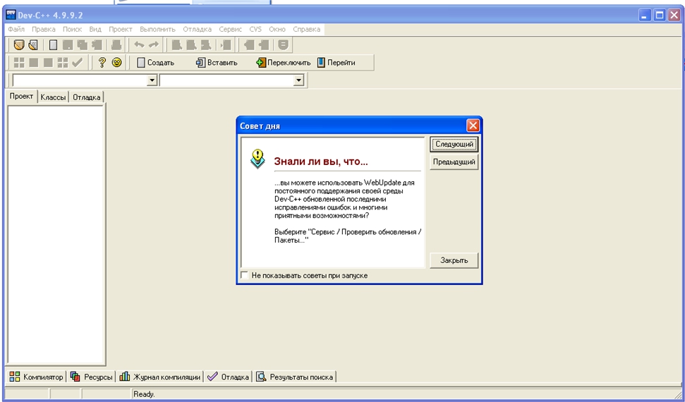685x402 pixels.
Task: Open the Результаты поиска tab
Action: coord(295,377)
